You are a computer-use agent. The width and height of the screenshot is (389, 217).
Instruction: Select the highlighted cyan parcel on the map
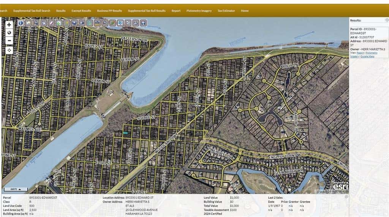point(125,133)
